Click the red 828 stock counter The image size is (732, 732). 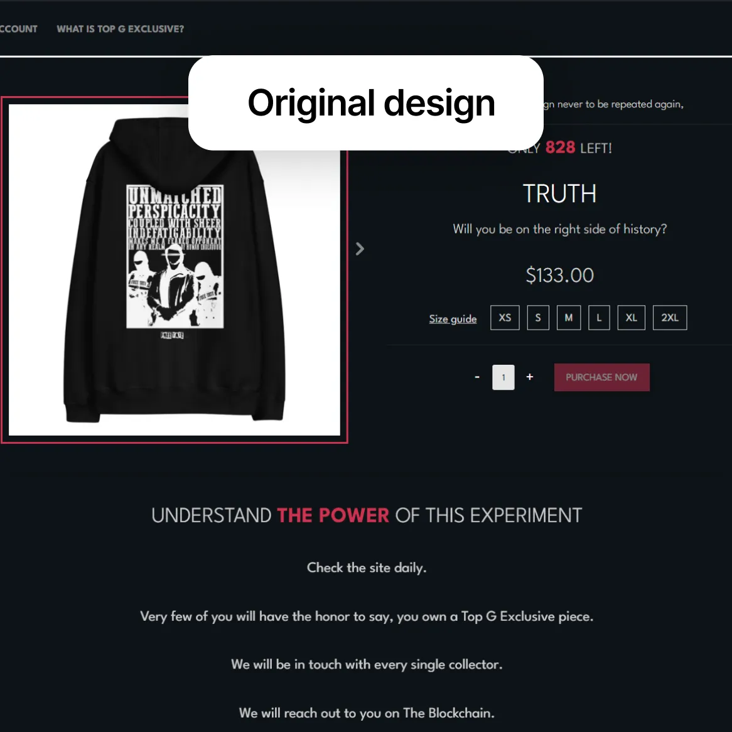pyautogui.click(x=560, y=148)
